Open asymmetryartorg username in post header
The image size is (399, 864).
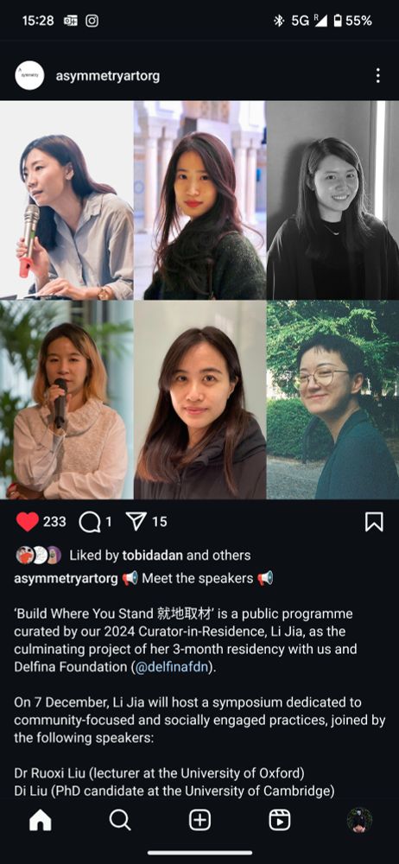pyautogui.click(x=107, y=76)
